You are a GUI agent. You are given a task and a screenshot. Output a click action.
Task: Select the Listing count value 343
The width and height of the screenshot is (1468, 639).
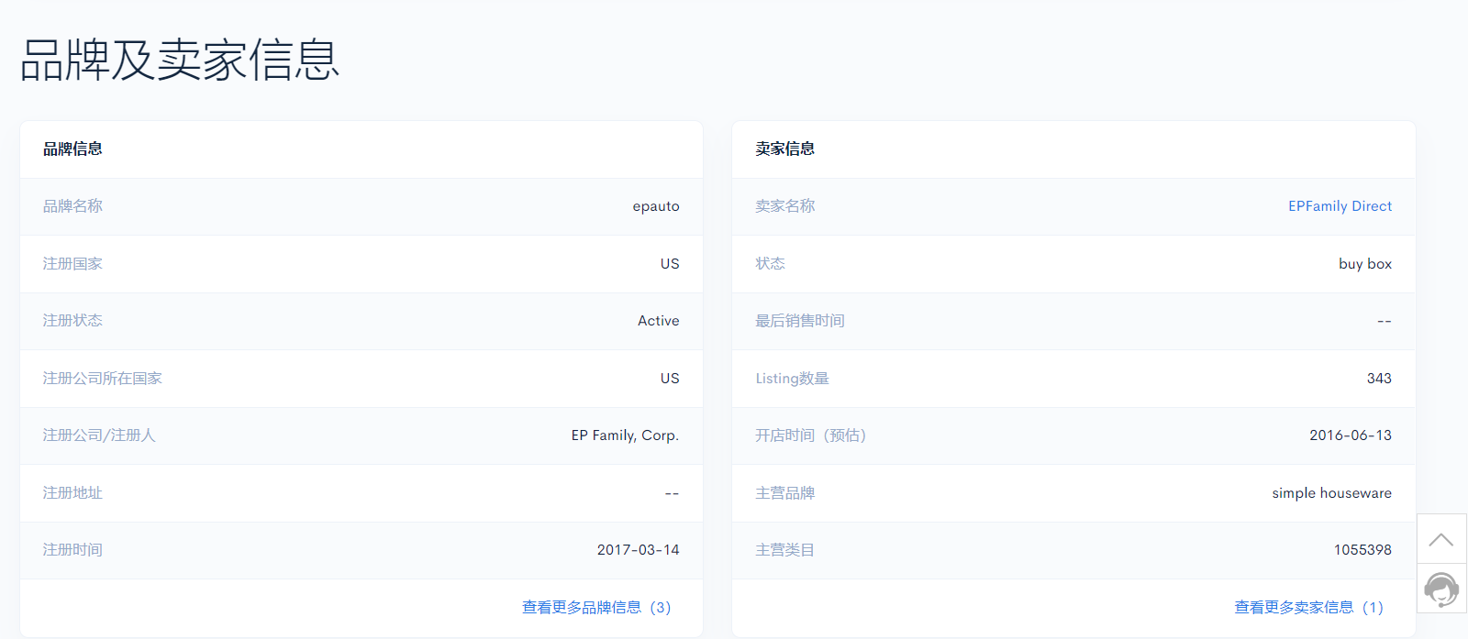(1379, 379)
